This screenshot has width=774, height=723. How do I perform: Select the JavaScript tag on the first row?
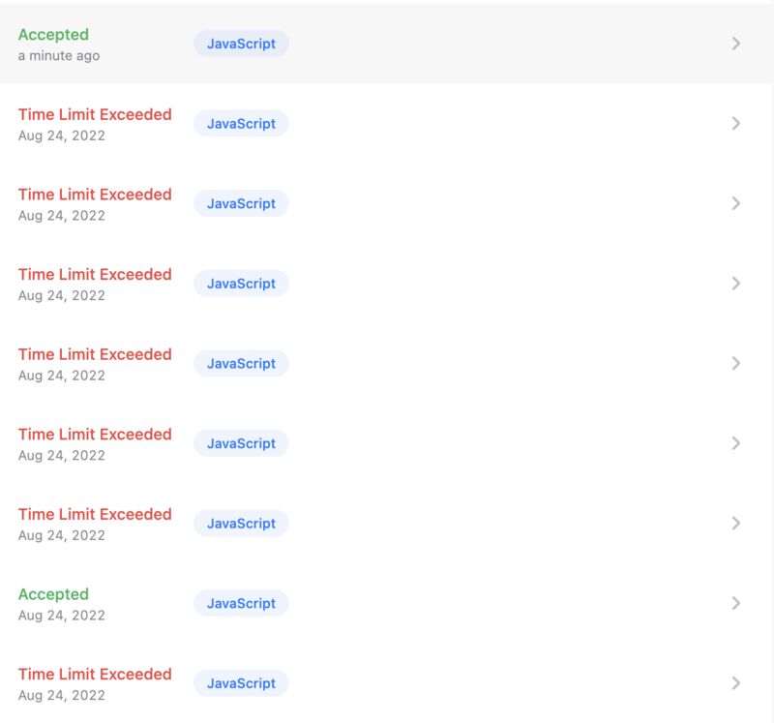pyautogui.click(x=241, y=44)
